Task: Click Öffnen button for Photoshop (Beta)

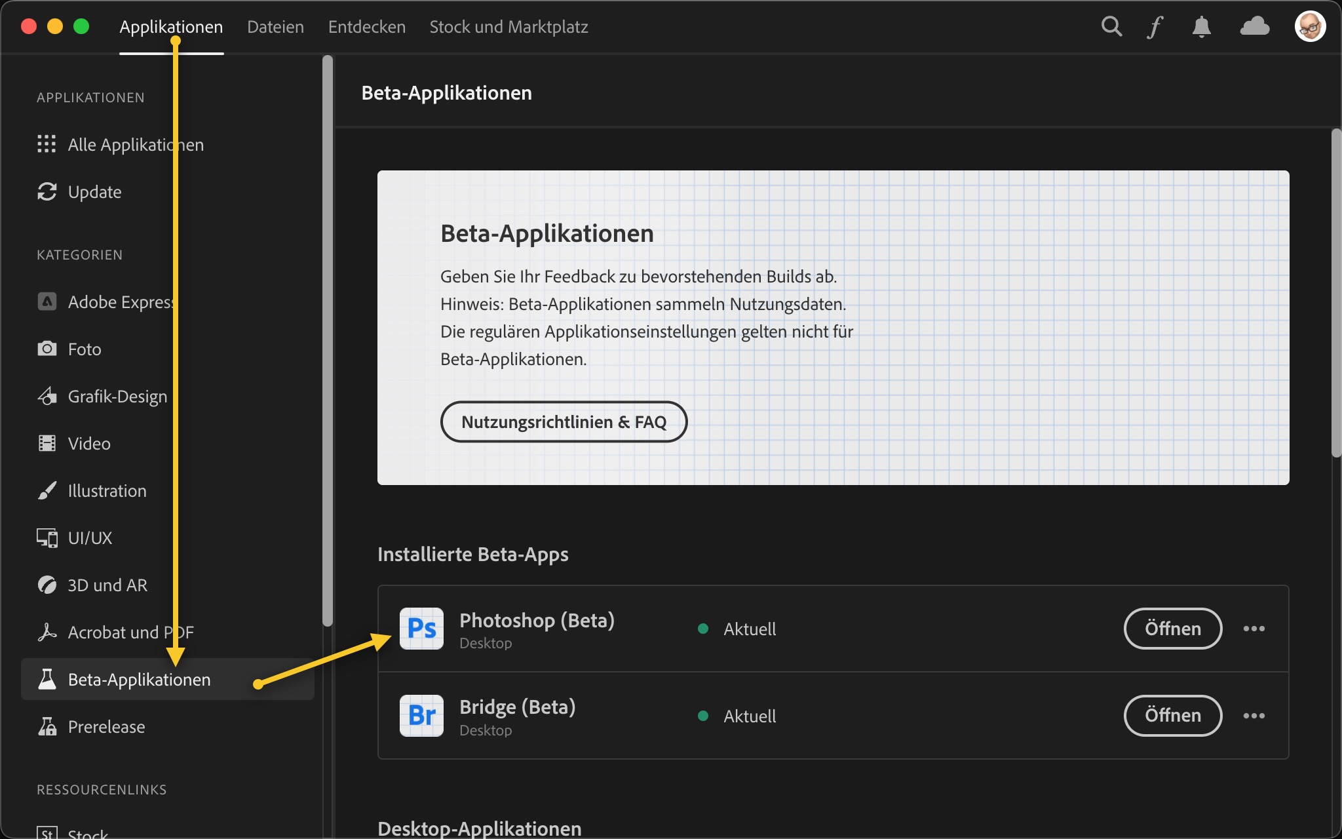Action: click(1172, 629)
